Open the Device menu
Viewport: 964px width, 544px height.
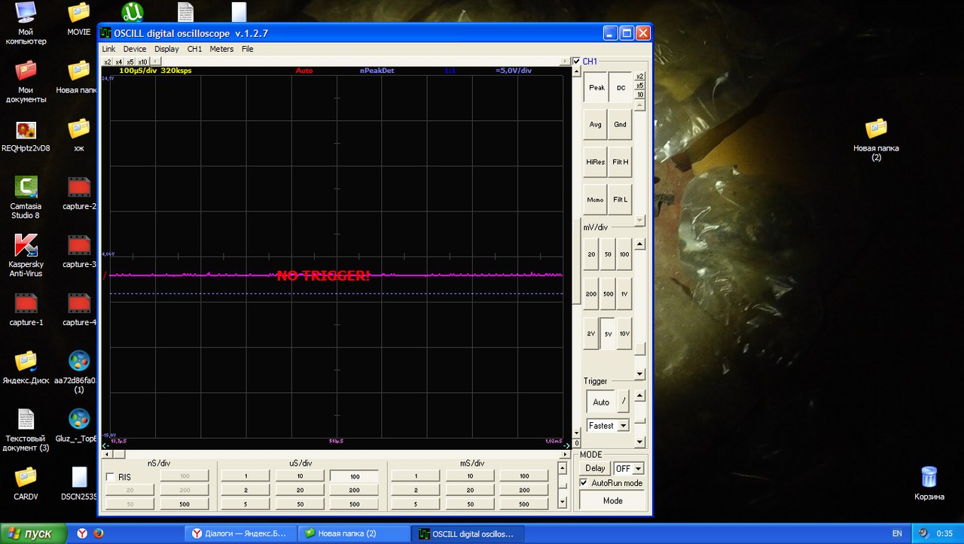click(x=135, y=49)
